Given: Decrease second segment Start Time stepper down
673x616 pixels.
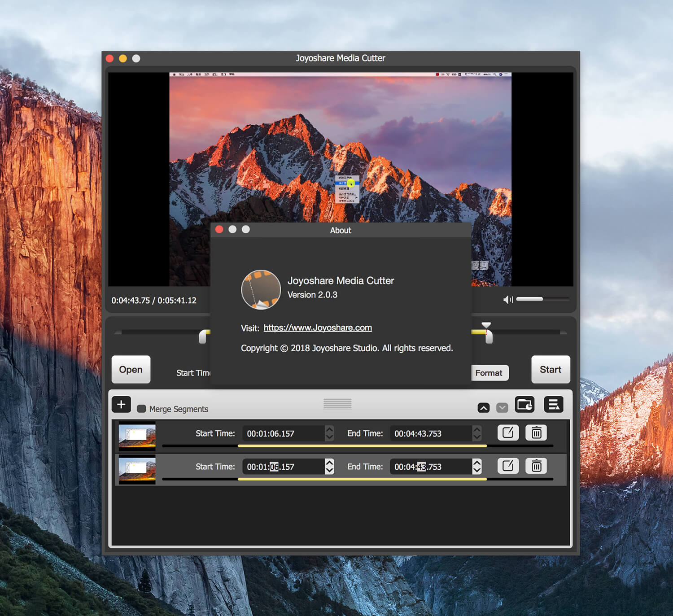Looking at the screenshot, I should tap(330, 471).
